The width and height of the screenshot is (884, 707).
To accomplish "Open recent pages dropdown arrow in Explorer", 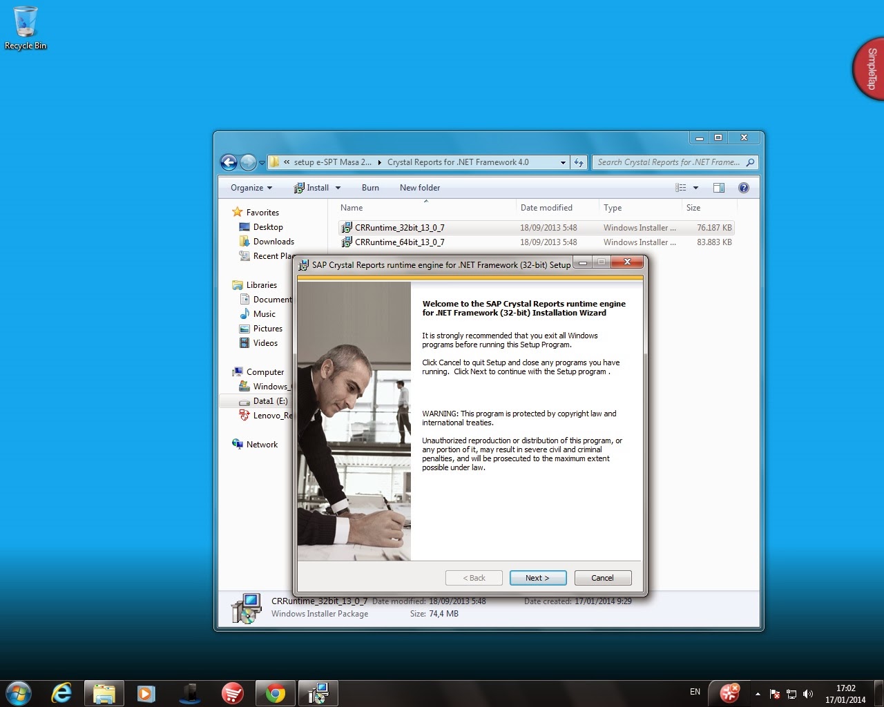I will [x=262, y=163].
